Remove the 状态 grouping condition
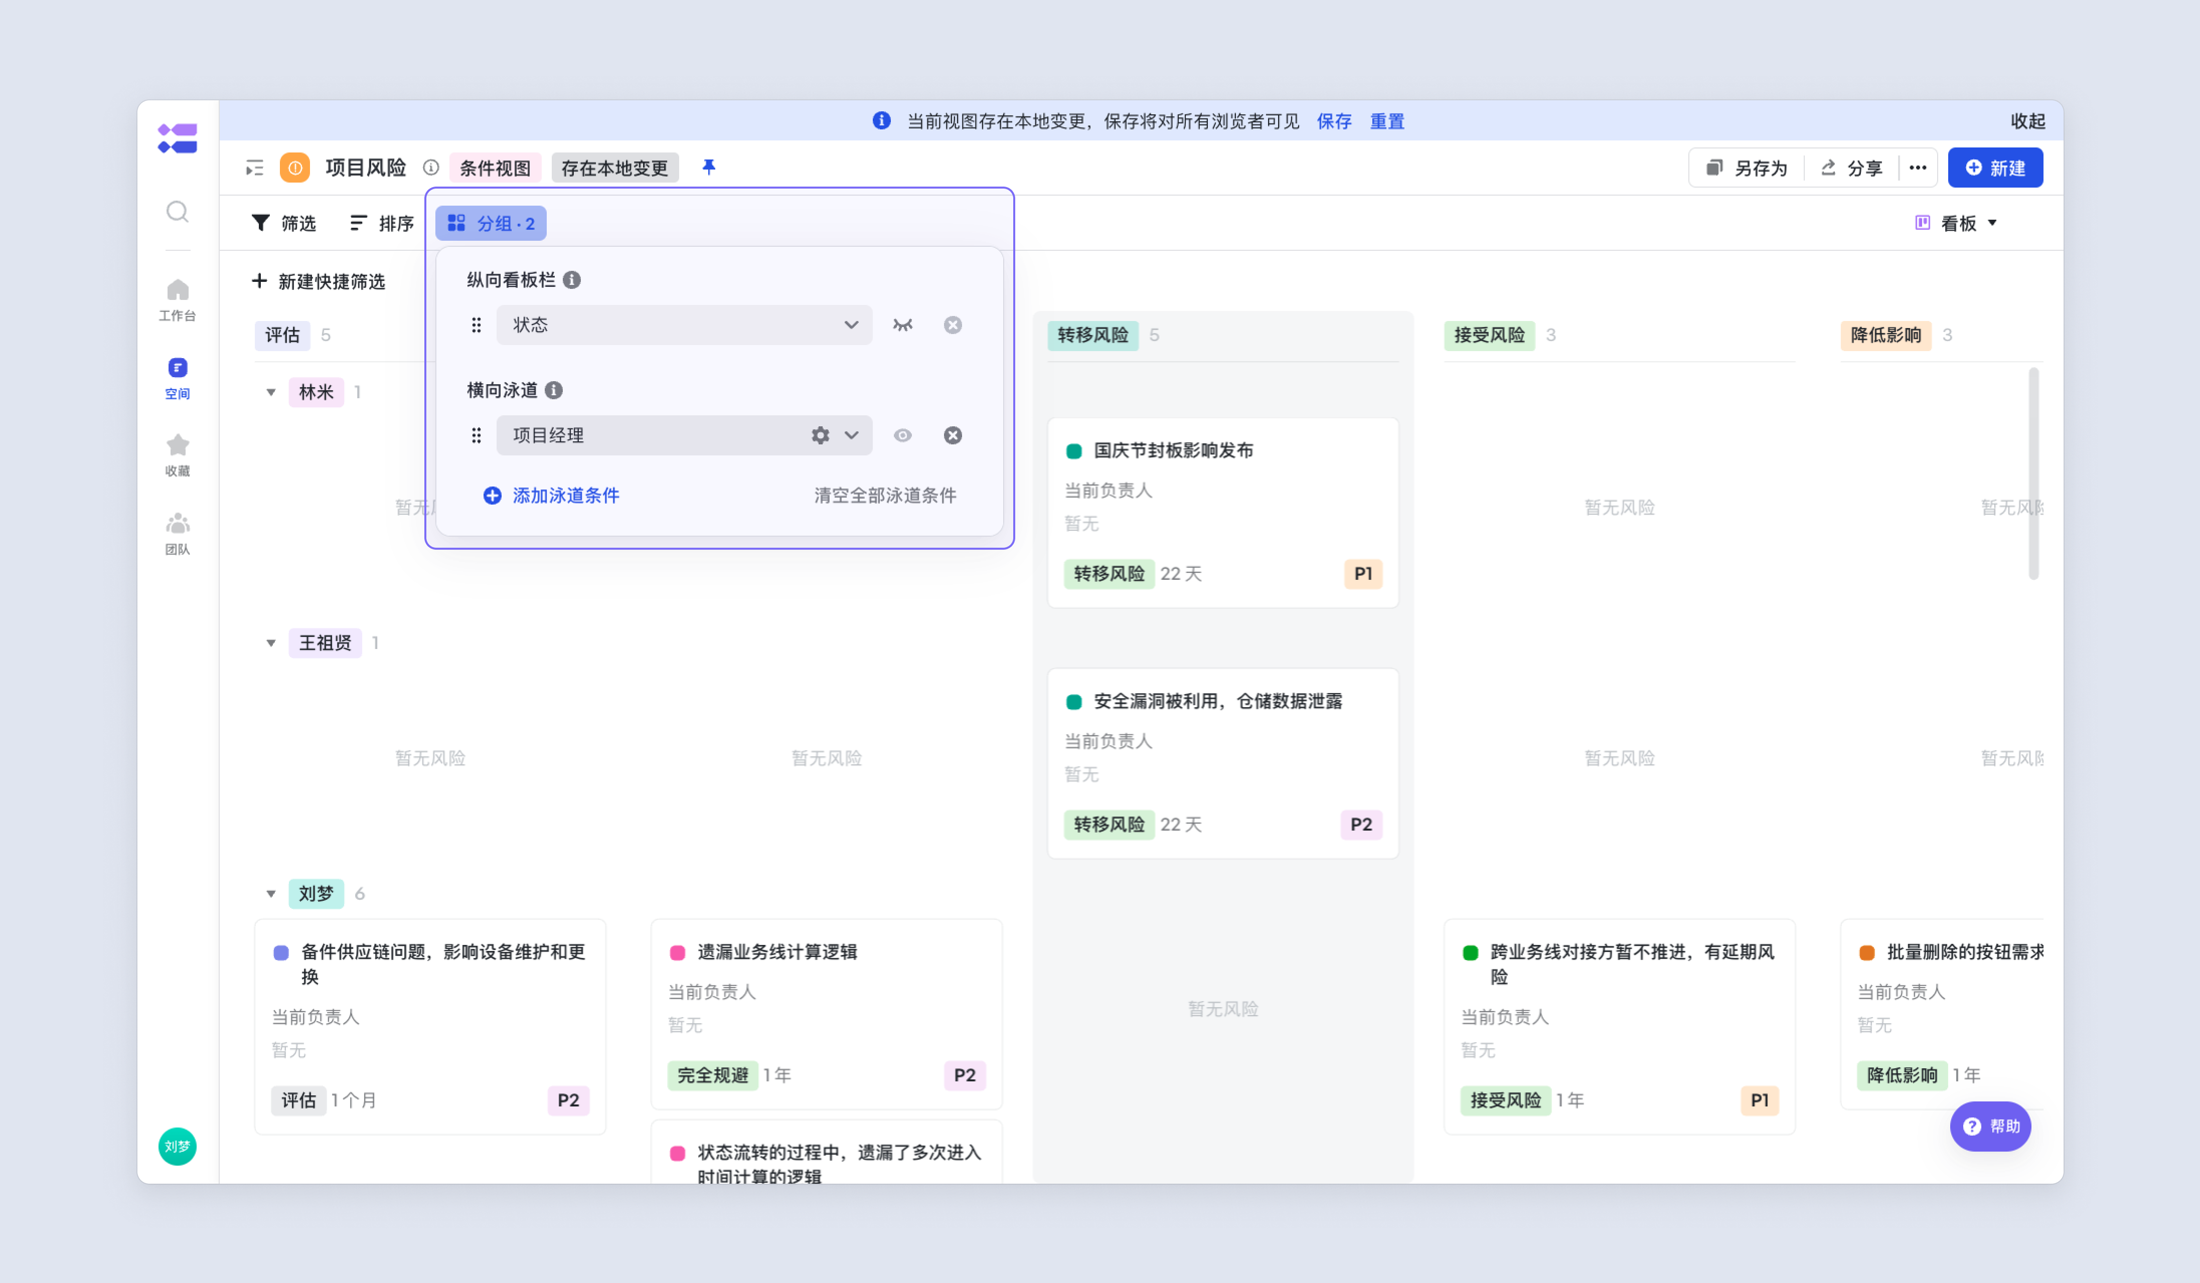The image size is (2200, 1283). [x=954, y=325]
